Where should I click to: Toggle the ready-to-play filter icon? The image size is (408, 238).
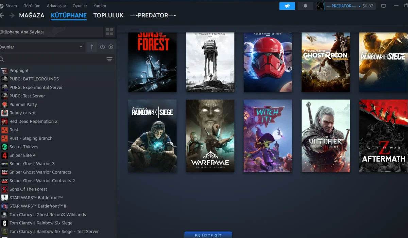coord(111,47)
